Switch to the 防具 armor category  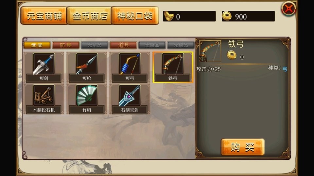click(x=66, y=45)
